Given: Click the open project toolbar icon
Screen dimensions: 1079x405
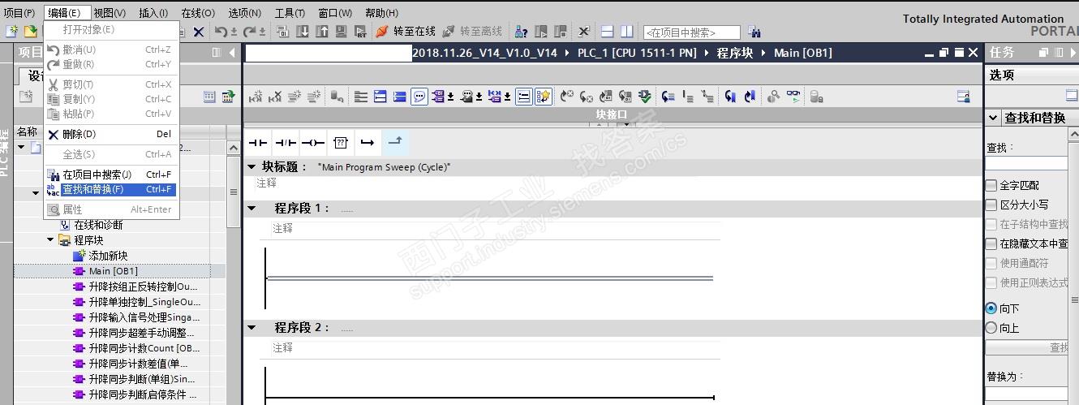Looking at the screenshot, I should (30, 32).
